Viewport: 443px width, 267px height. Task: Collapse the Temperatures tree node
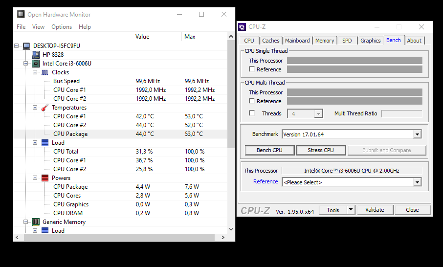point(35,108)
